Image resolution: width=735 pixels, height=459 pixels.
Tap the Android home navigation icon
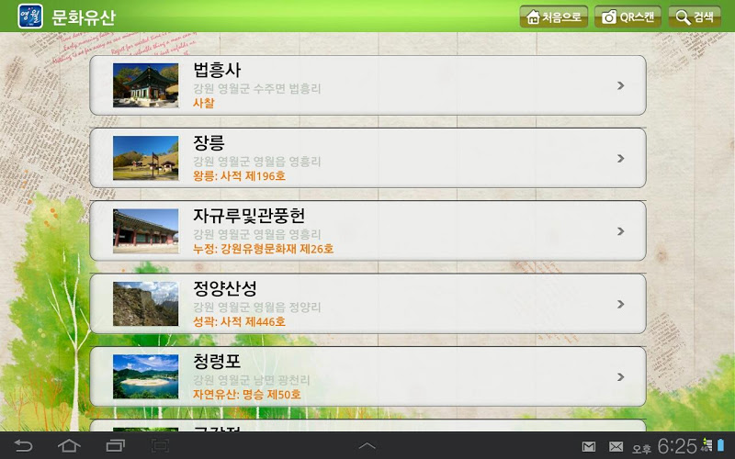(x=69, y=445)
